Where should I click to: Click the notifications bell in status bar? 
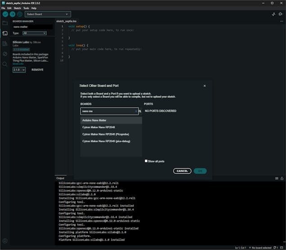pyautogui.click(x=275, y=248)
